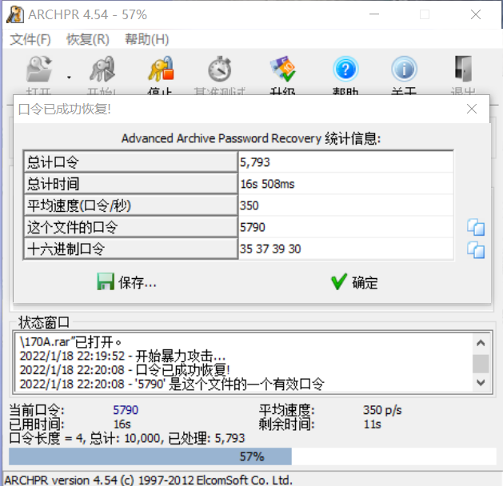Click the Benchmark stopwatch icon
This screenshot has height=486, width=503.
220,69
